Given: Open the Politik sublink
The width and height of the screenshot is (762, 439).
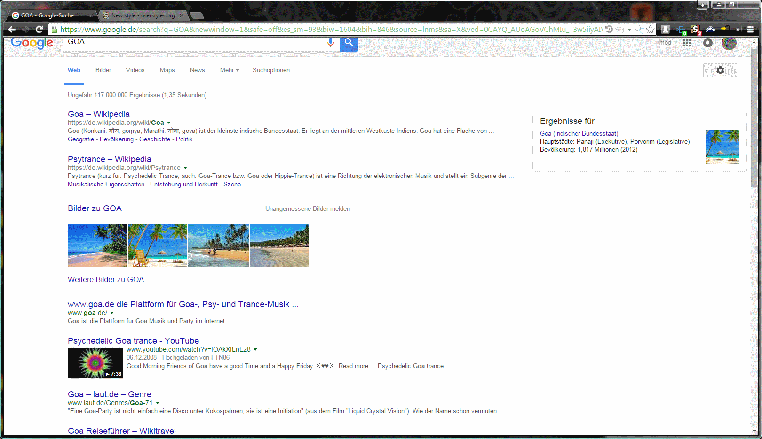Looking at the screenshot, I should pyautogui.click(x=184, y=139).
